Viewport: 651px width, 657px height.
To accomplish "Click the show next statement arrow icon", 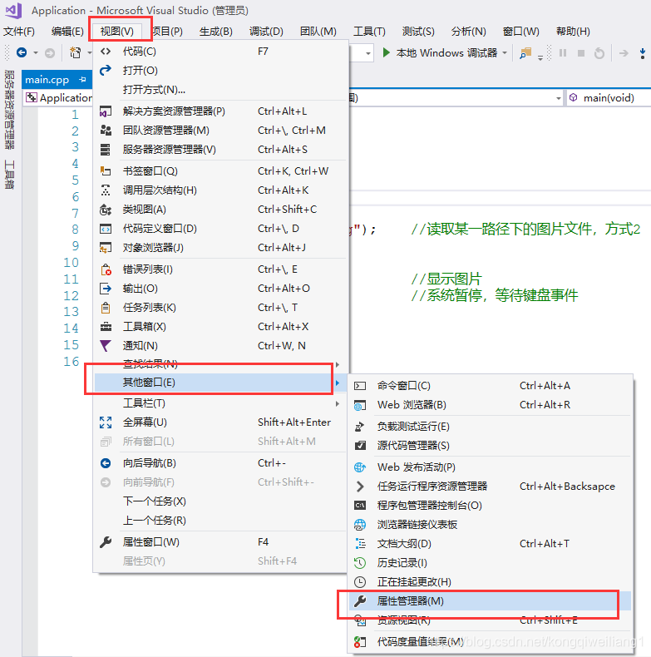I will [x=624, y=52].
